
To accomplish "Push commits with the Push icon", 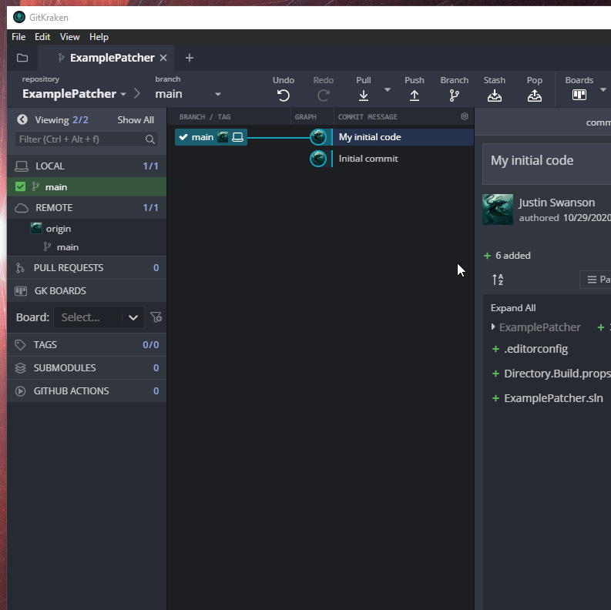I will pos(415,96).
